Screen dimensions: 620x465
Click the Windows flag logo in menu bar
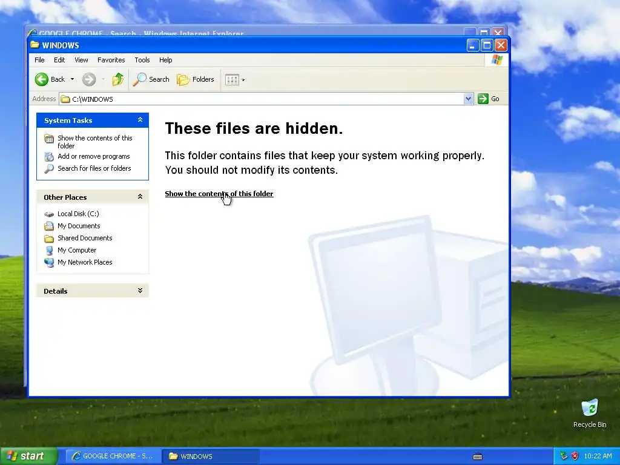point(496,60)
